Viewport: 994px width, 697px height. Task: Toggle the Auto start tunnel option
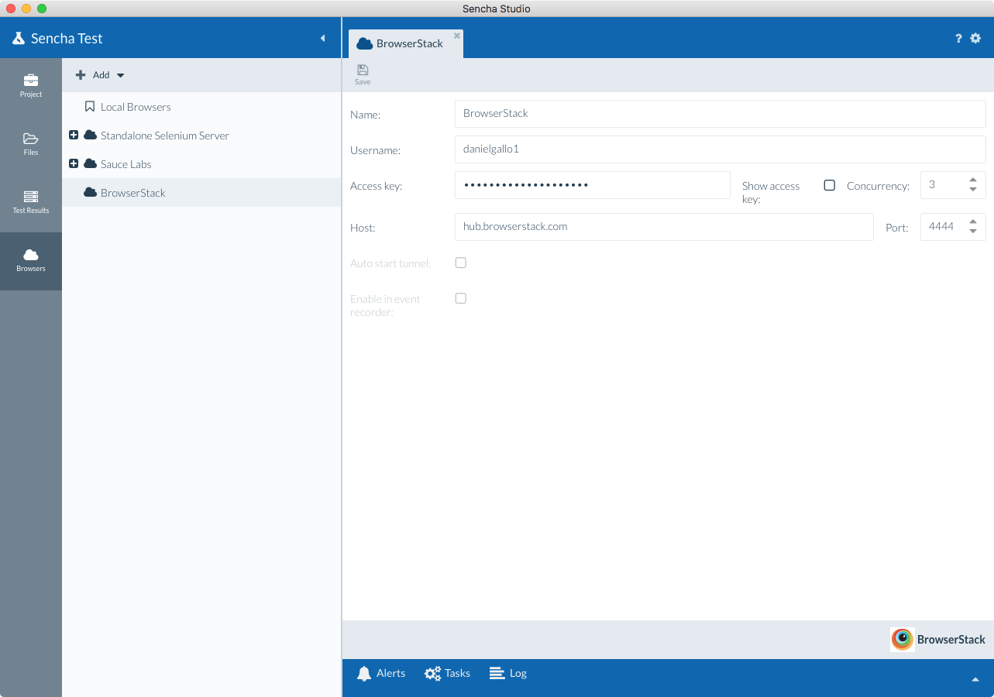coord(460,263)
